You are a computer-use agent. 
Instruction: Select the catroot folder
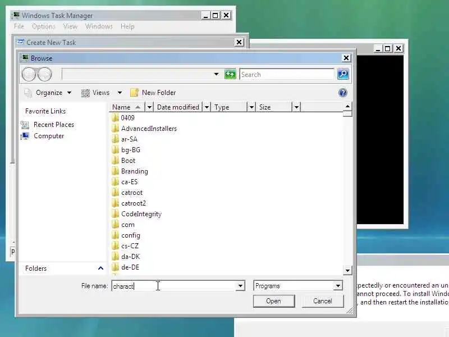[x=127, y=193]
